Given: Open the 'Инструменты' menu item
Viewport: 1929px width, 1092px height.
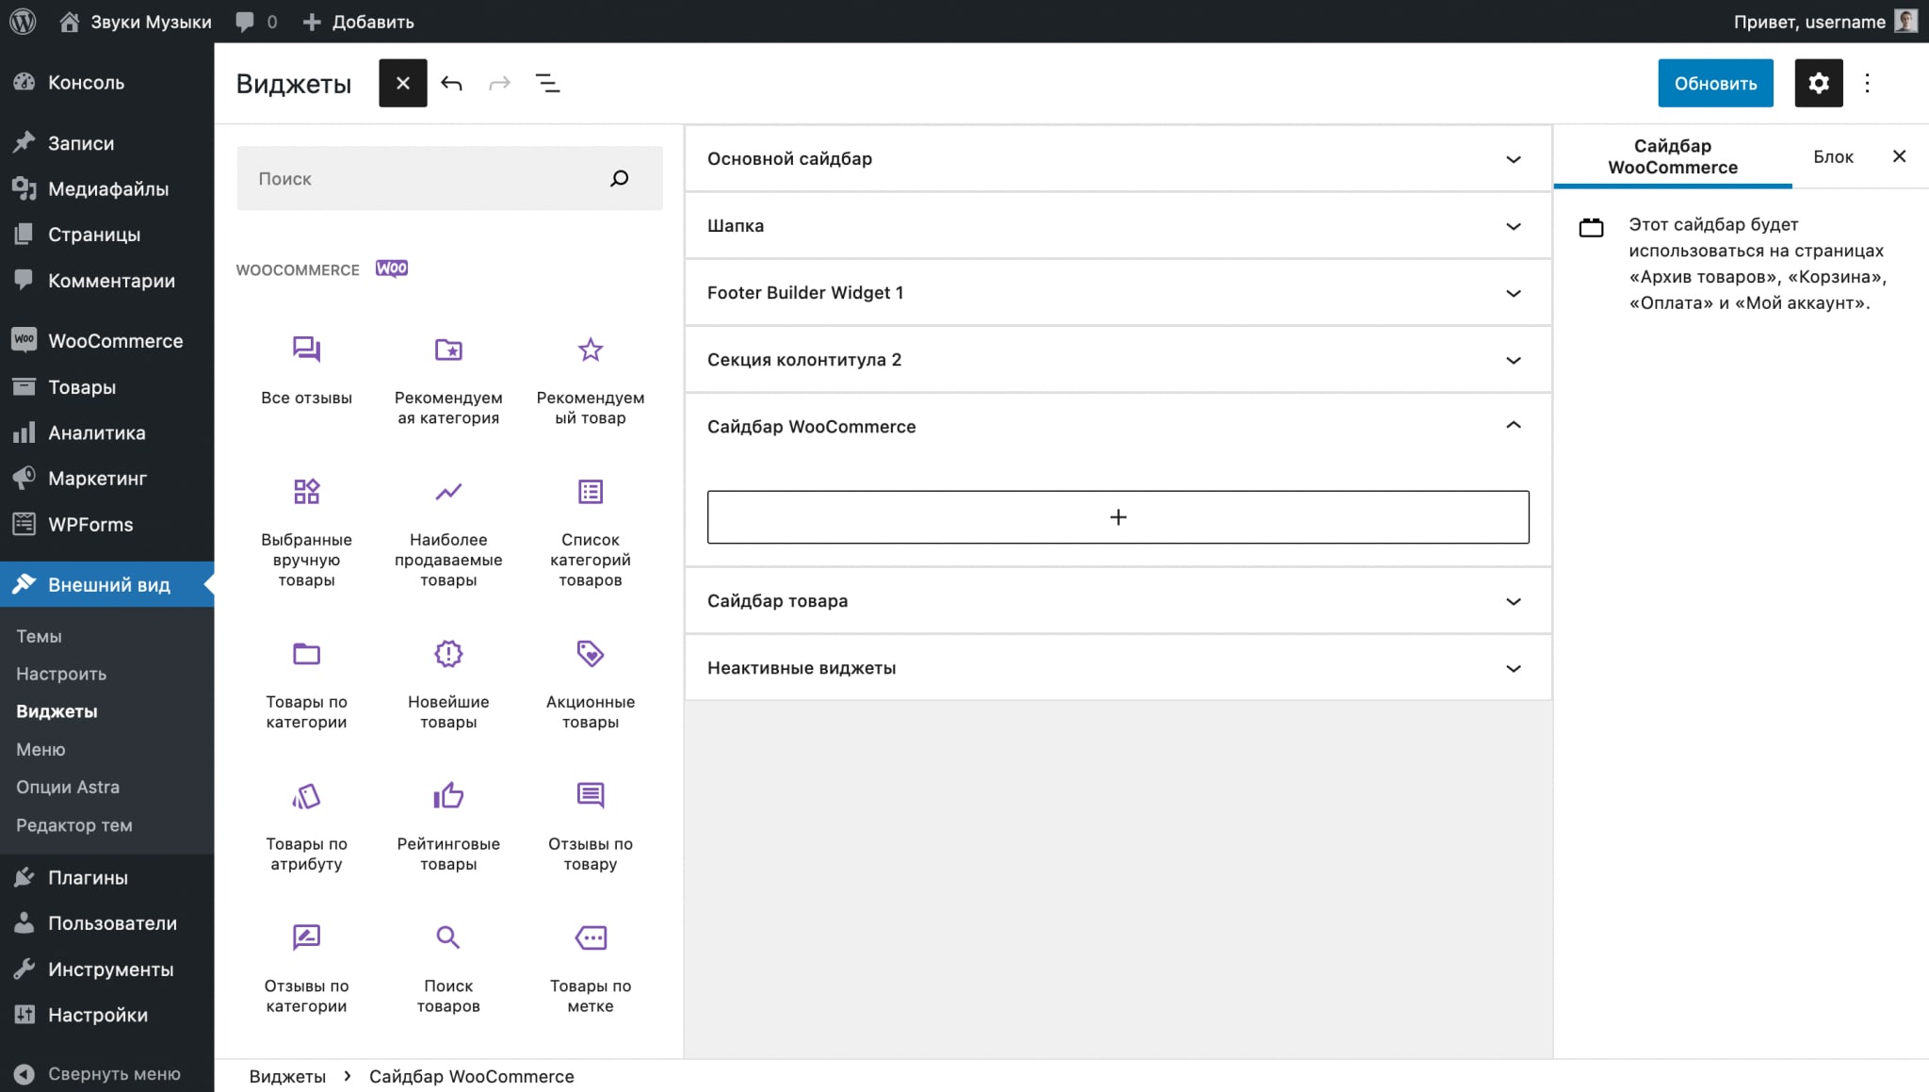Looking at the screenshot, I should coord(106,969).
